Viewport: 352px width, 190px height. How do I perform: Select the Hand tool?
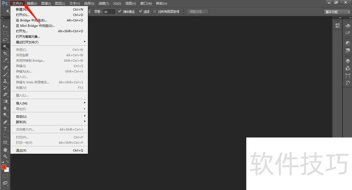tap(5, 149)
